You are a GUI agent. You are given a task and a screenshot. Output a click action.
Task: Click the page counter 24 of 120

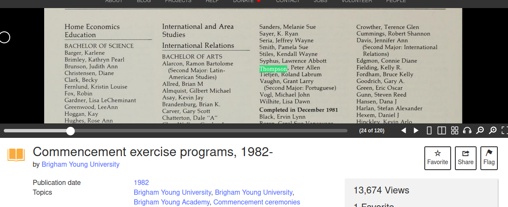point(372,131)
